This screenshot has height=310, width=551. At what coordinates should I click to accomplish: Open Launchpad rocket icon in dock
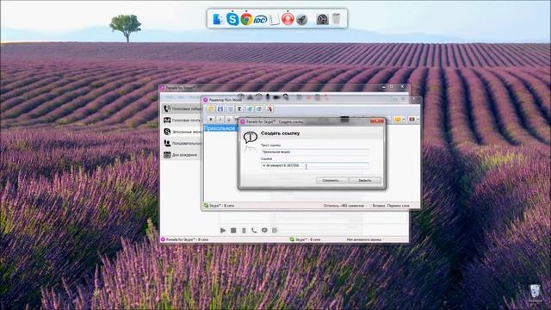point(302,19)
